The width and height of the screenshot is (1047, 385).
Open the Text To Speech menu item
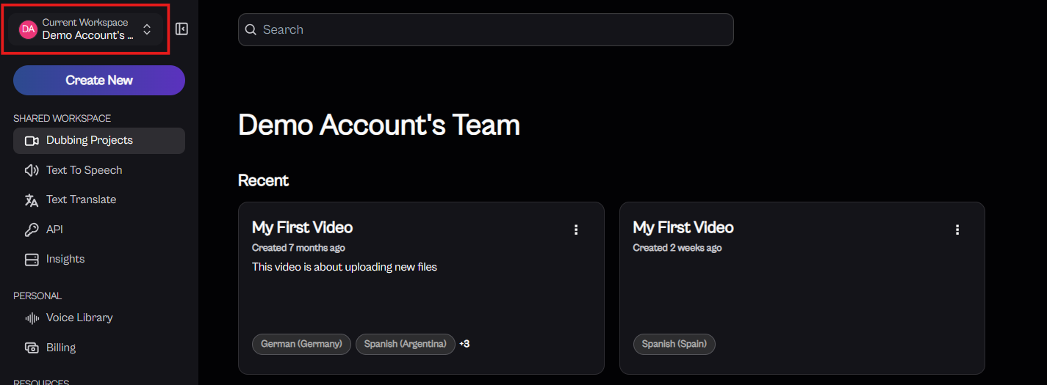pyautogui.click(x=84, y=170)
